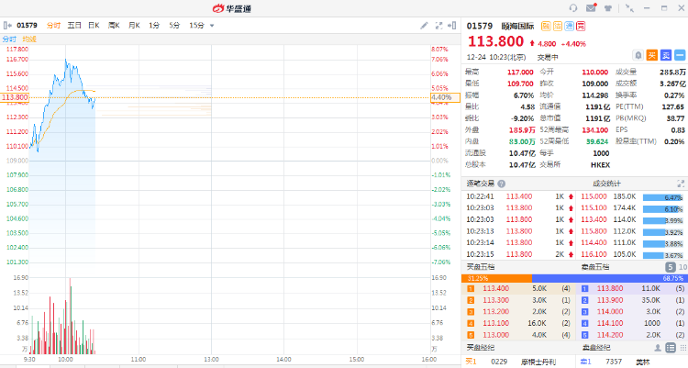This screenshot has width=688, height=368.
Task: Click the pencil drawing tool icon
Action: click(x=424, y=26)
